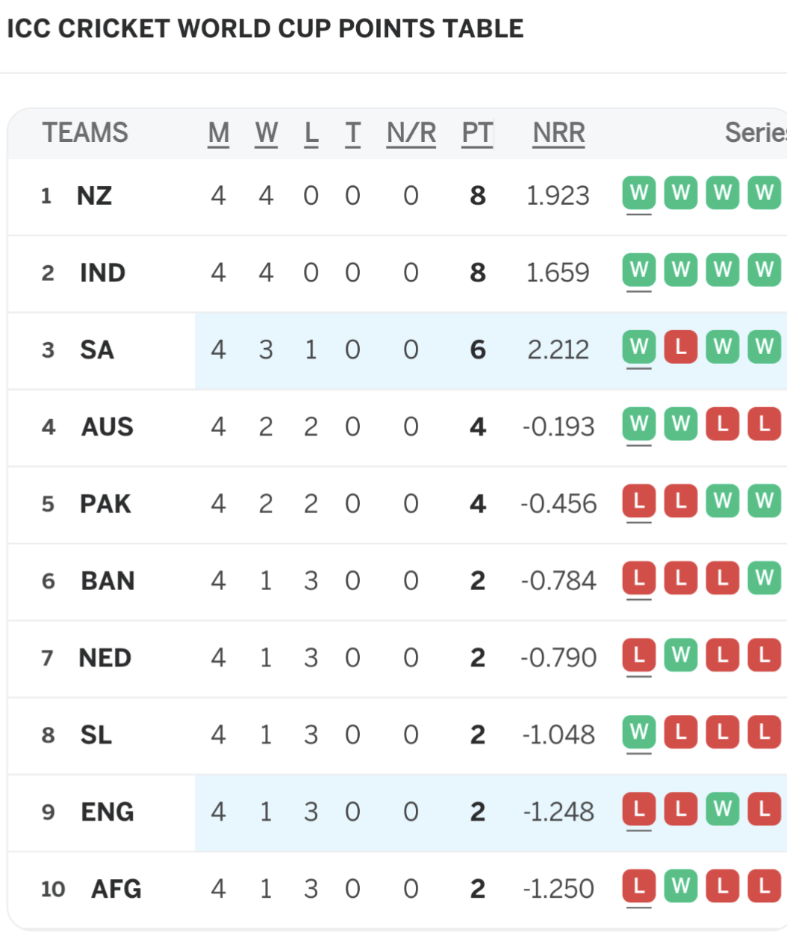
Task: Click the green W badge in BAN row
Action: pos(765,577)
